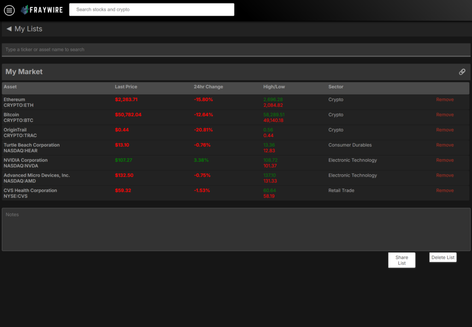472x327 pixels.
Task: Click the CRYPTO:BTC ticker symbol
Action: click(x=18, y=120)
